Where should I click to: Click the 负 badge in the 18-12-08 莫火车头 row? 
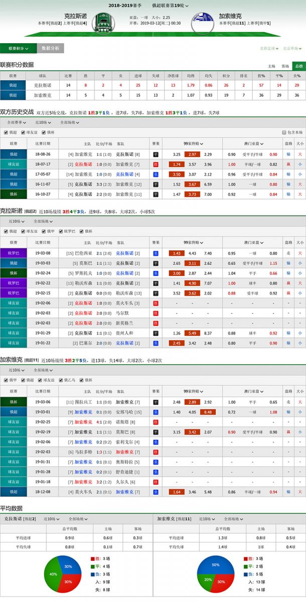click(156, 492)
